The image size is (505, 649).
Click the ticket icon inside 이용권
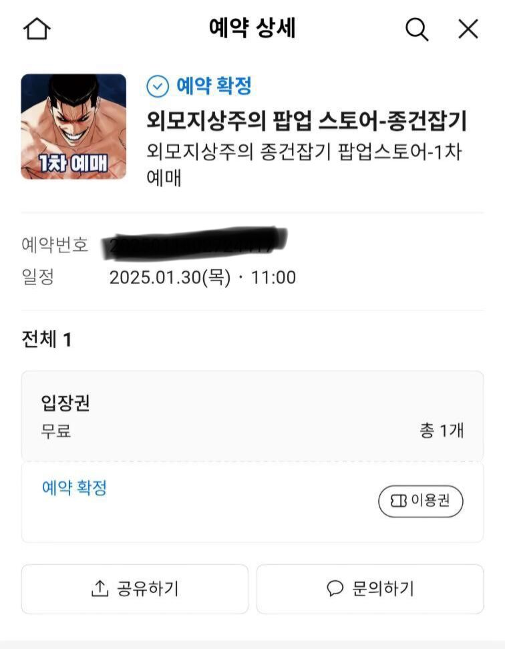399,501
